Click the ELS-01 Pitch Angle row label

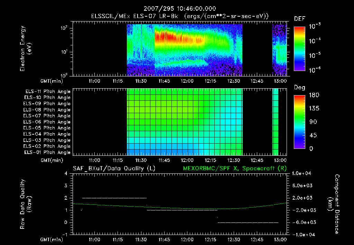[x=47, y=152]
